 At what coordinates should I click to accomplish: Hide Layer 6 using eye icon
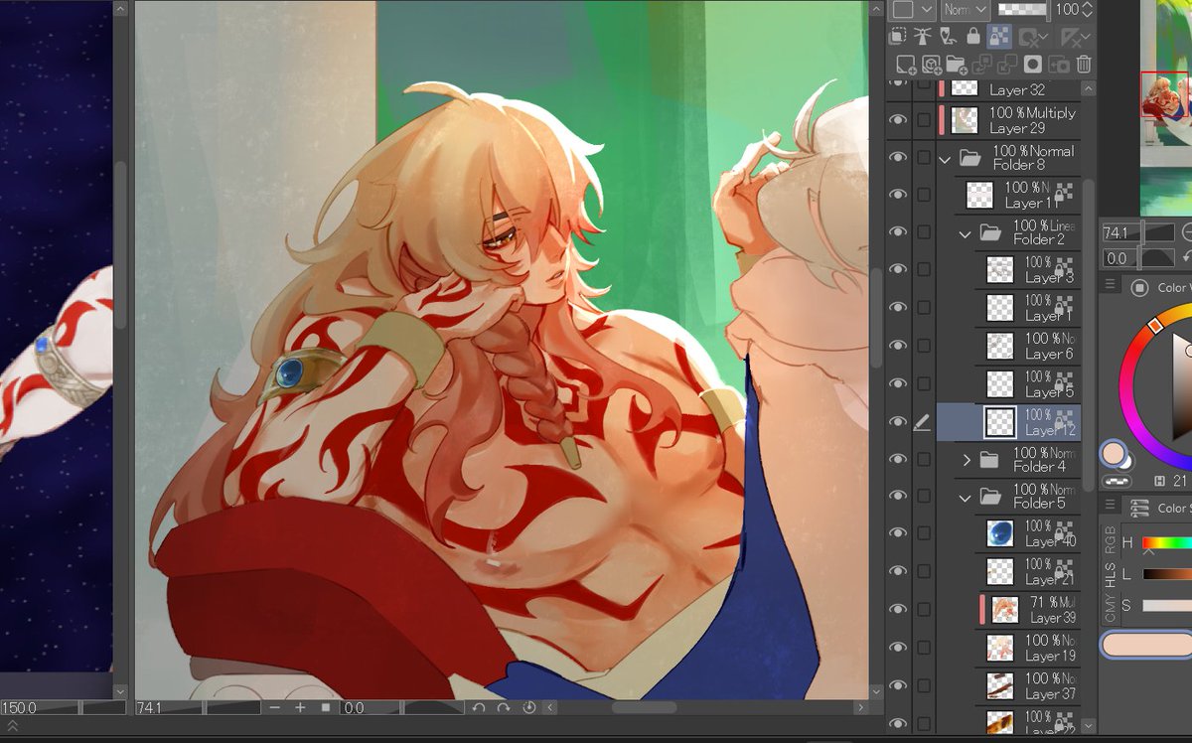point(898,346)
